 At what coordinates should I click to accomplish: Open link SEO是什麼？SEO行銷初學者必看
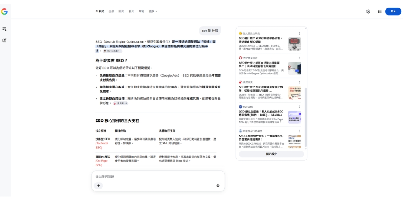tap(261, 40)
